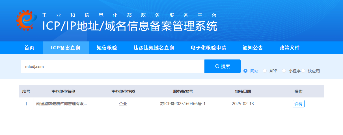Click the 审核日期 column header
The height and width of the screenshot is (135, 343).
coord(243,91)
